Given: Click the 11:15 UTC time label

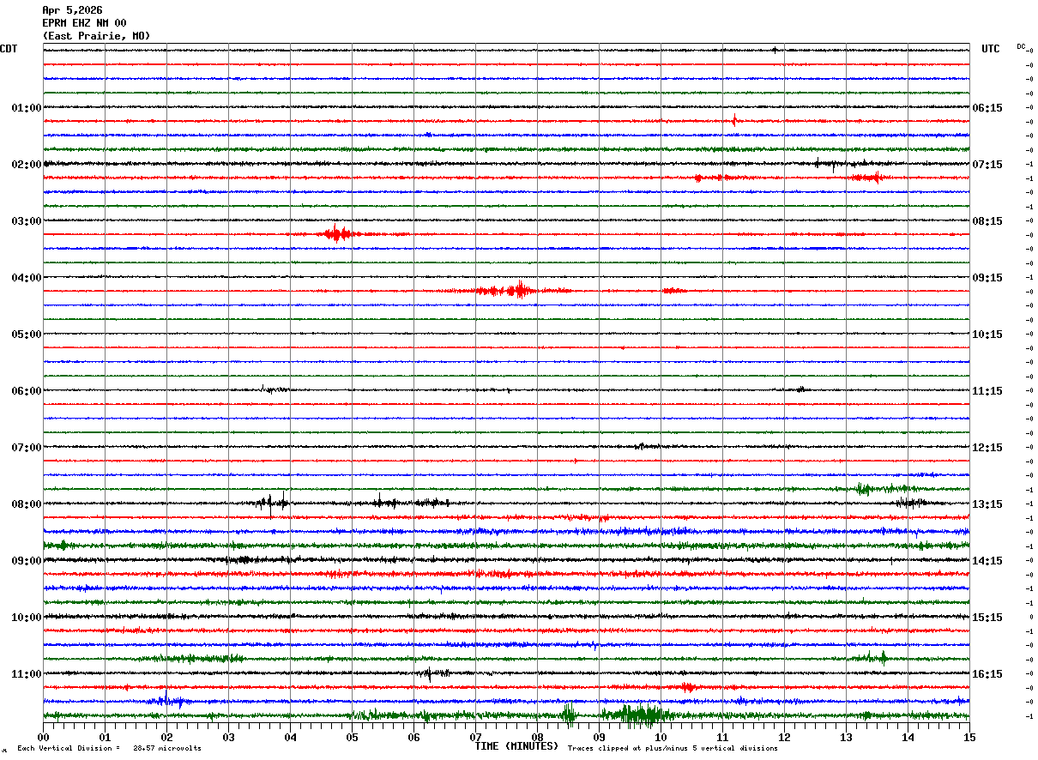Looking at the screenshot, I should point(987,391).
